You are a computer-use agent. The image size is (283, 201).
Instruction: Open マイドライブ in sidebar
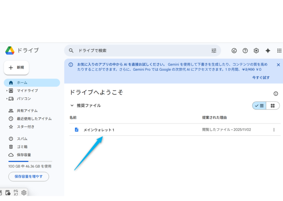27,90
